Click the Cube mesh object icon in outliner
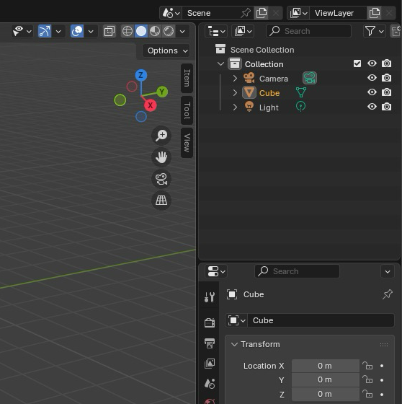402x404 pixels. pos(249,92)
